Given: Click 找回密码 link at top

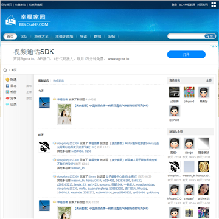Looking at the screenshot, I should click(203, 5).
